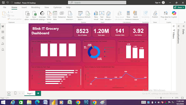Click Prep data for Copilot AI
The height and width of the screenshot is (105, 186).
click(x=166, y=16)
